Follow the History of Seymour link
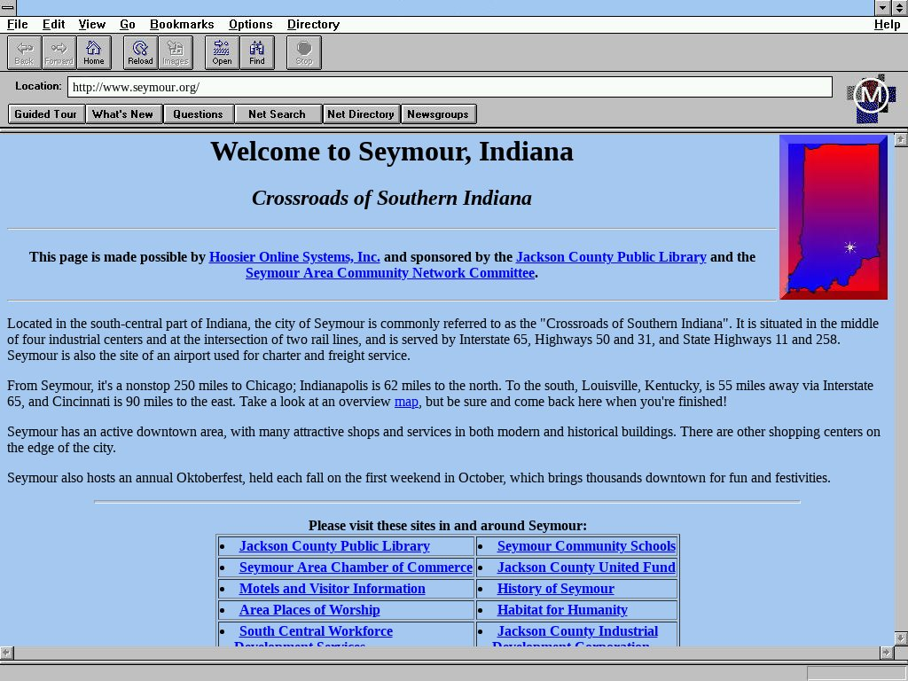Screen dimensions: 908x681 [555, 589]
